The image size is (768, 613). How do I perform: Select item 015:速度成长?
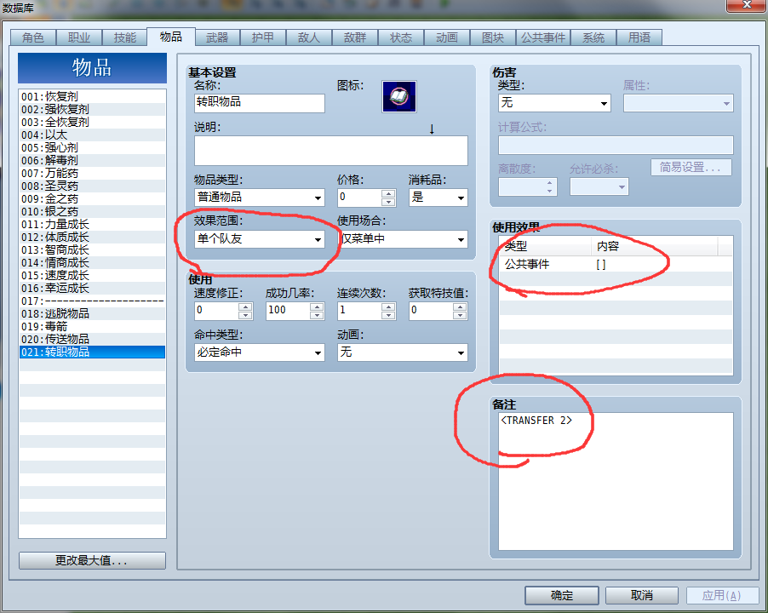[92, 275]
